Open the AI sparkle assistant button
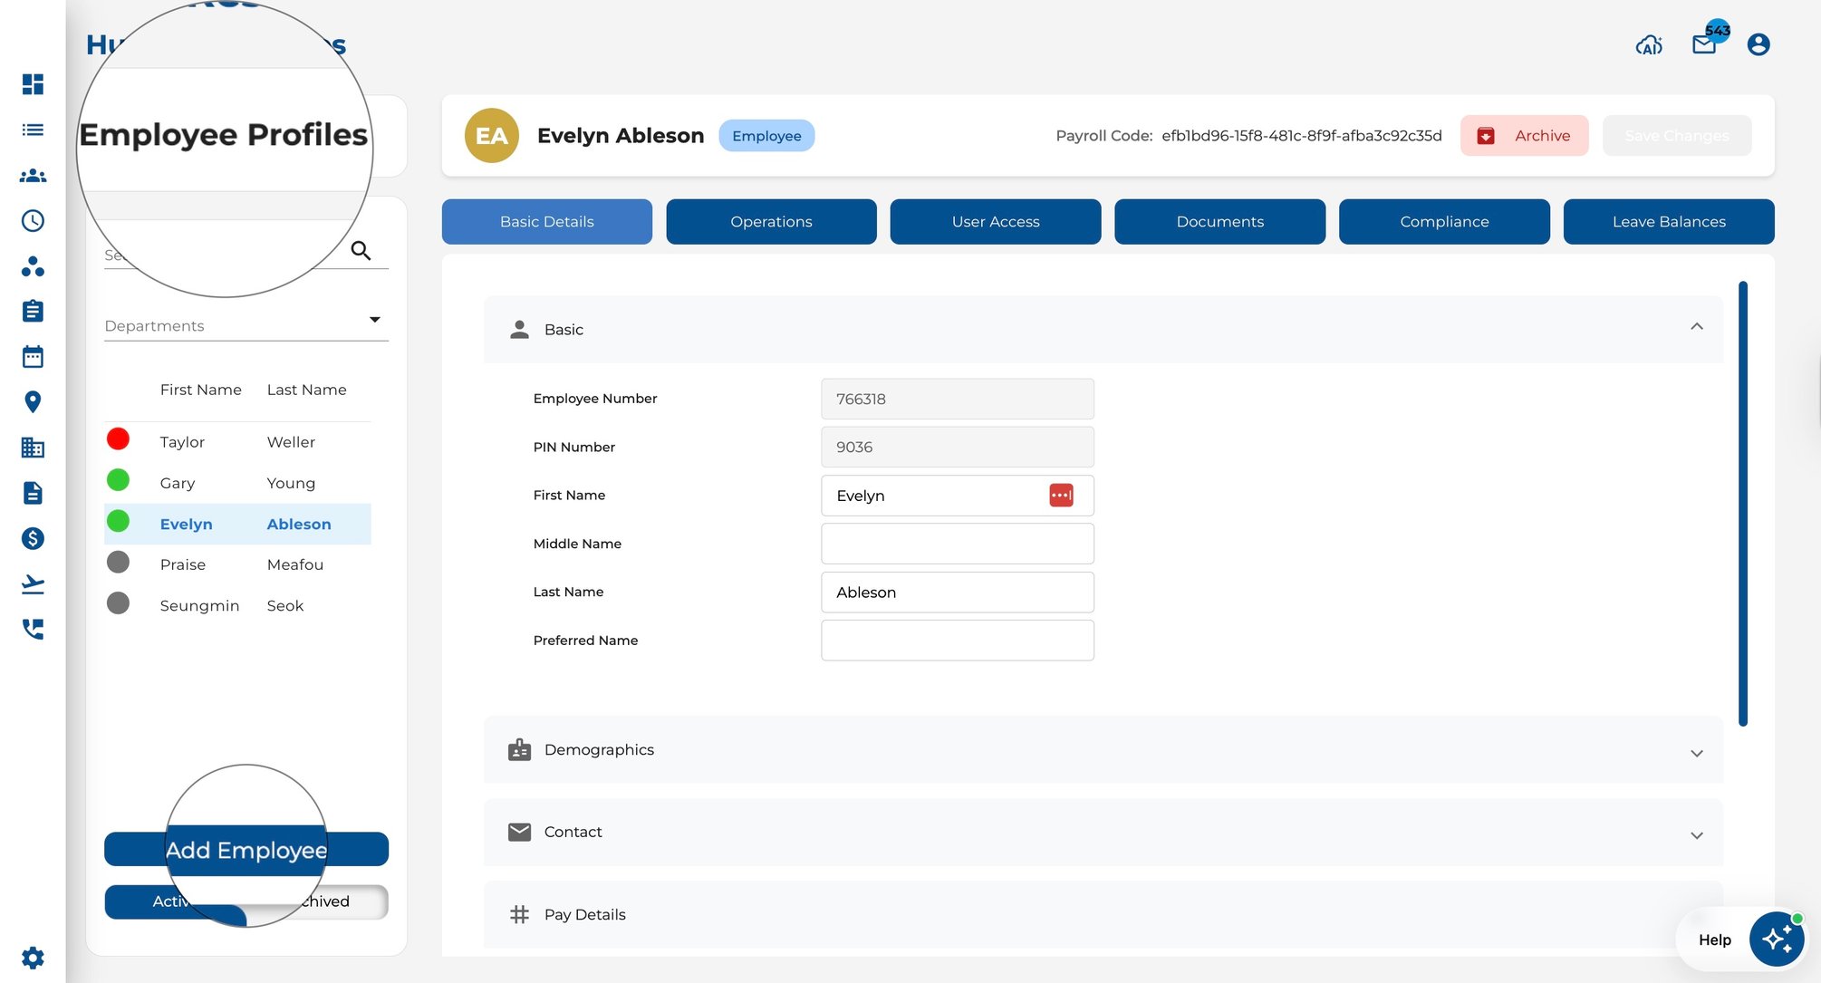The width and height of the screenshot is (1821, 983). pos(1777,940)
